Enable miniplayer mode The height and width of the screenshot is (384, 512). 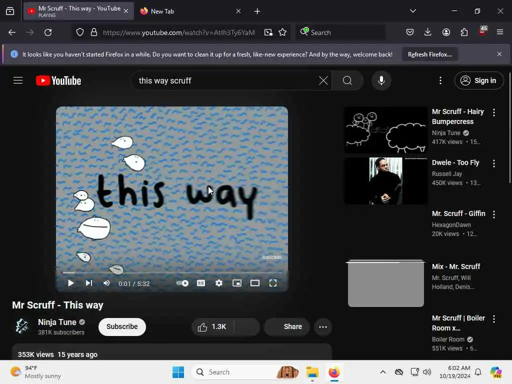point(237,283)
